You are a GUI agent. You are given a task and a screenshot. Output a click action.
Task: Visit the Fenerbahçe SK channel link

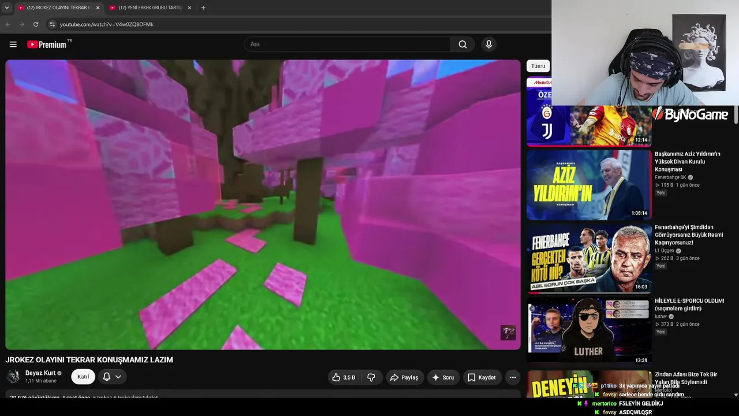pos(670,177)
